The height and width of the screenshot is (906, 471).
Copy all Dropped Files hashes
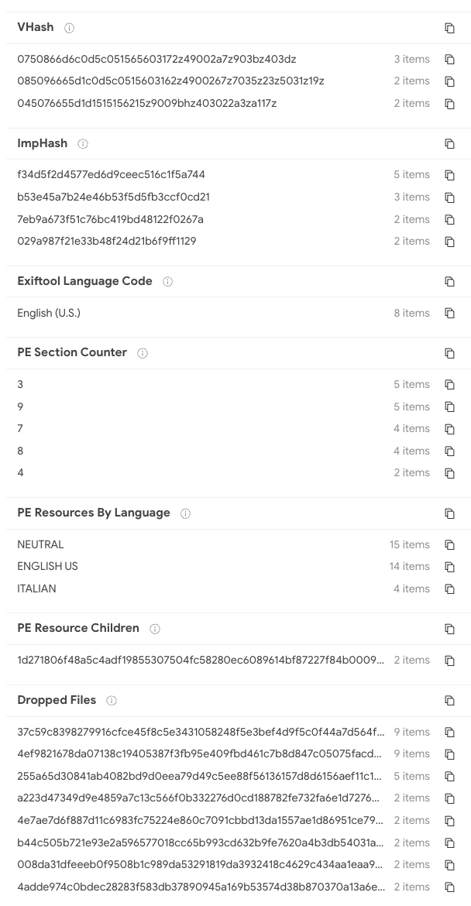pos(449,700)
